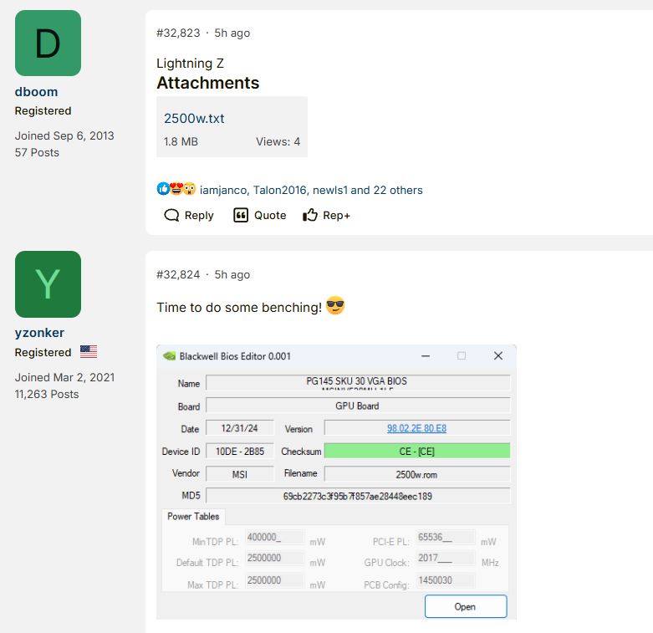Click the Open button in Bios Editor
653x633 pixels.
465,606
